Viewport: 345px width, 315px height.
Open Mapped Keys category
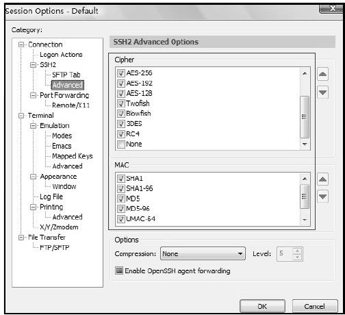pyautogui.click(x=73, y=156)
